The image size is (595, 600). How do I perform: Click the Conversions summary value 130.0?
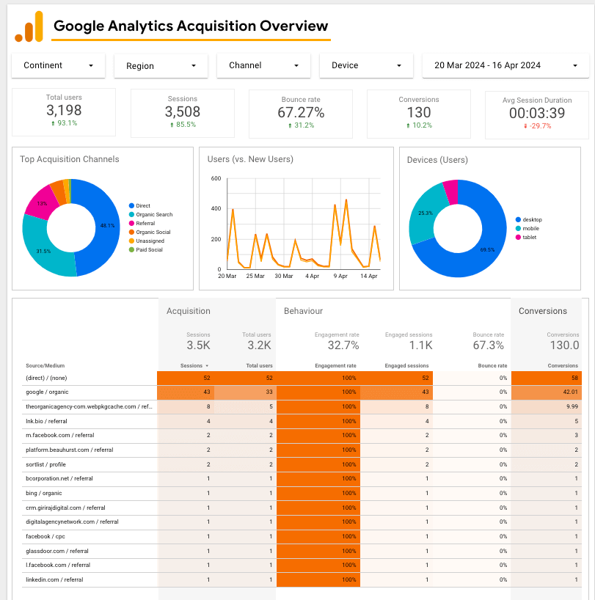(564, 345)
